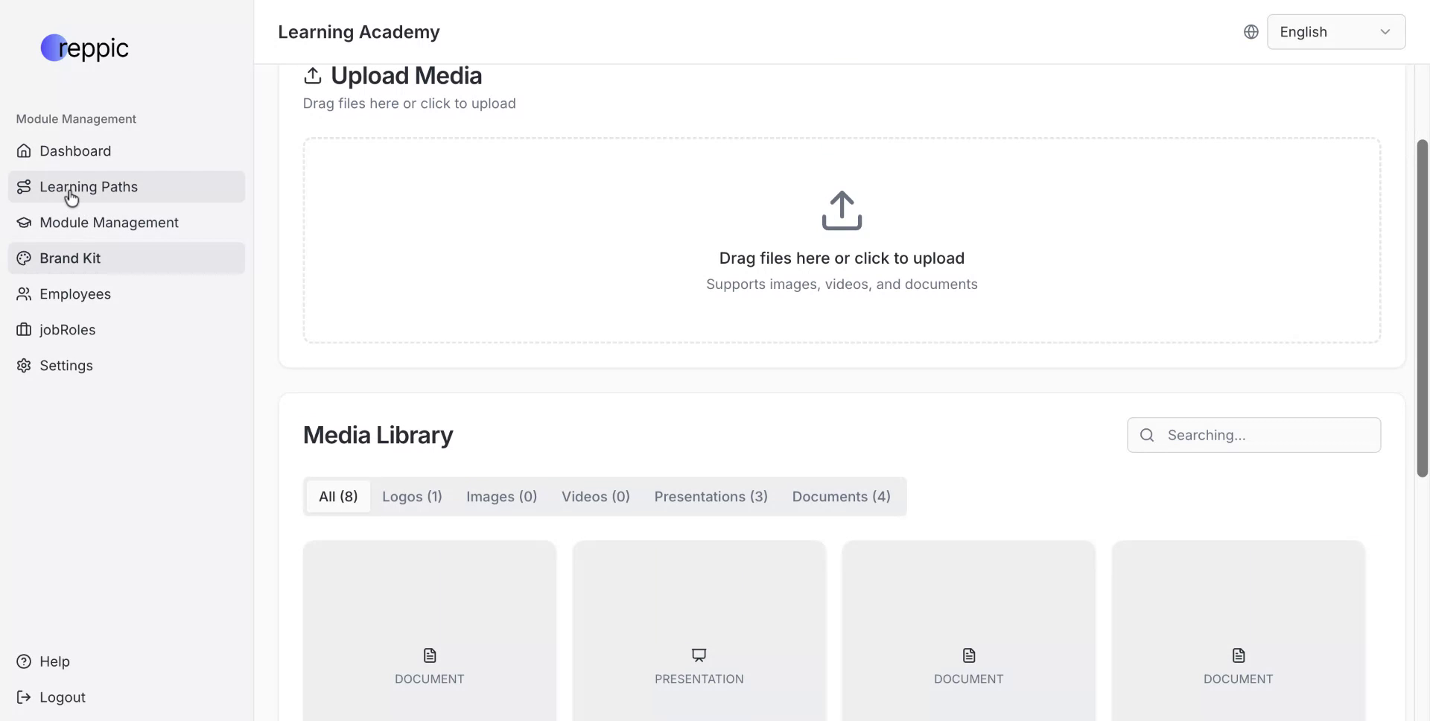Open the English language dropdown

coord(1335,31)
